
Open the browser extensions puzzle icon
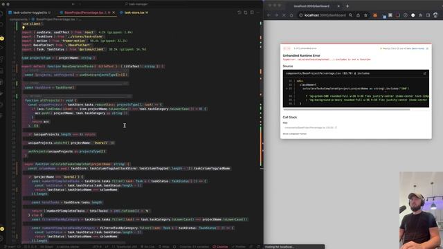click(420, 15)
